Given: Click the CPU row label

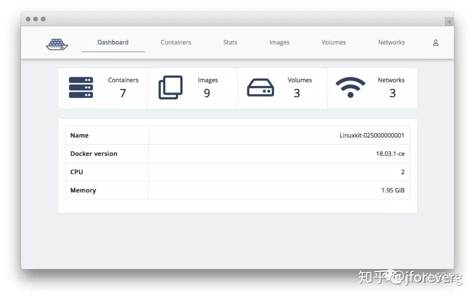Looking at the screenshot, I should click(x=77, y=172).
